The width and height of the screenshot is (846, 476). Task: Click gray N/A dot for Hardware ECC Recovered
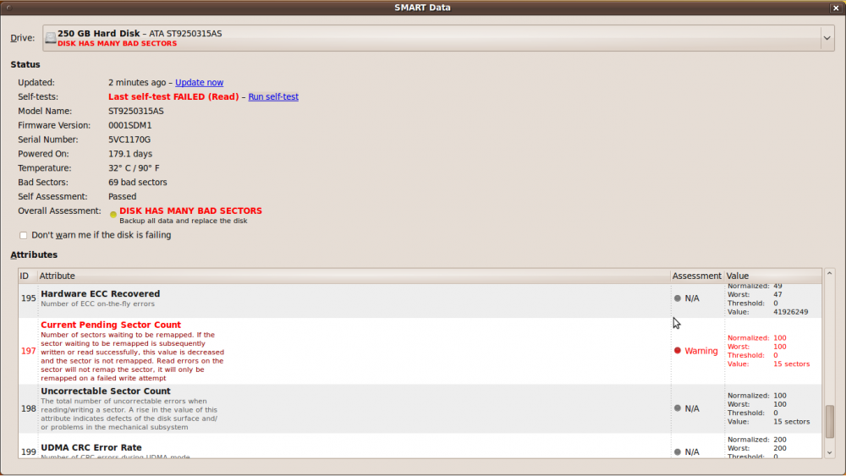point(678,298)
